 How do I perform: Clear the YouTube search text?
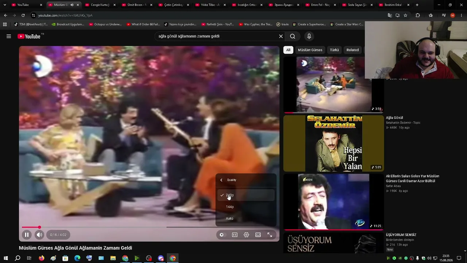click(281, 36)
